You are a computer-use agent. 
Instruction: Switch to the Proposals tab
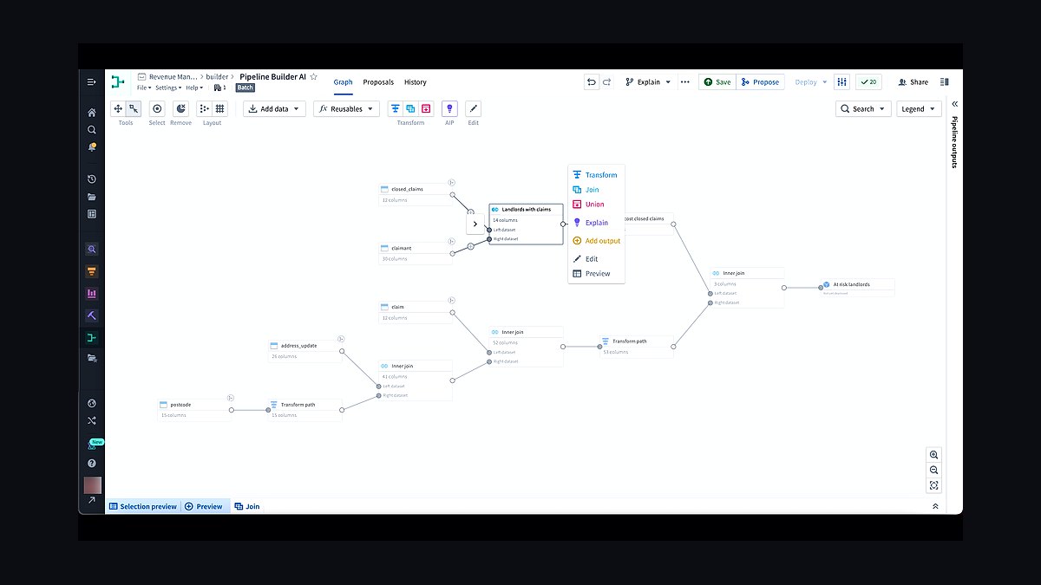coord(378,82)
